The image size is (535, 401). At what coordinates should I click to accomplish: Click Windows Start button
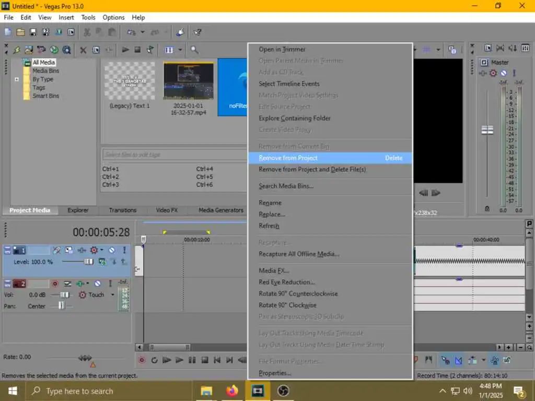(13, 391)
